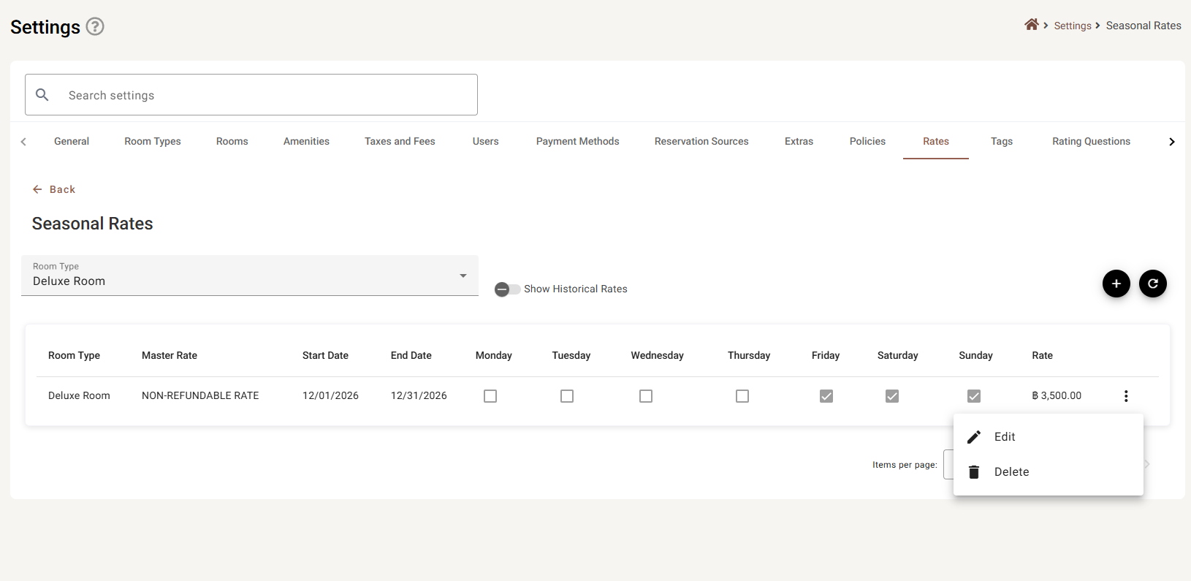Viewport: 1191px width, 581px height.
Task: Click the pencil icon next to Edit
Action: (x=974, y=437)
